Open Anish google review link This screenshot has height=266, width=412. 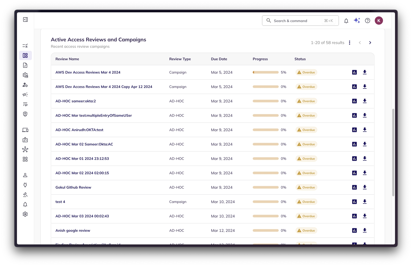point(73,231)
